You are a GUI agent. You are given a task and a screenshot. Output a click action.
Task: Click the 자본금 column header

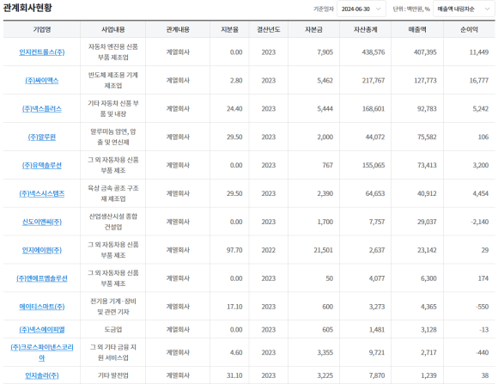point(313,29)
